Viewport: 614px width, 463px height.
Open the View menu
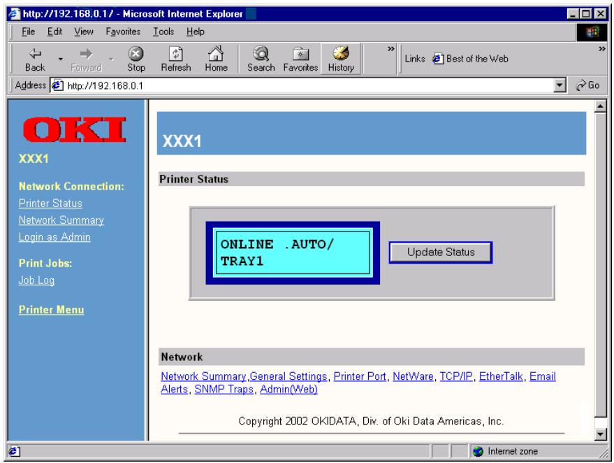[85, 31]
